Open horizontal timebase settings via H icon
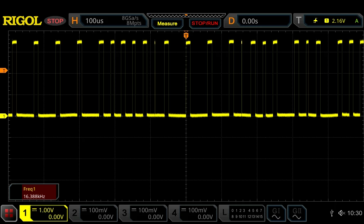364x224 pixels. [75, 21]
